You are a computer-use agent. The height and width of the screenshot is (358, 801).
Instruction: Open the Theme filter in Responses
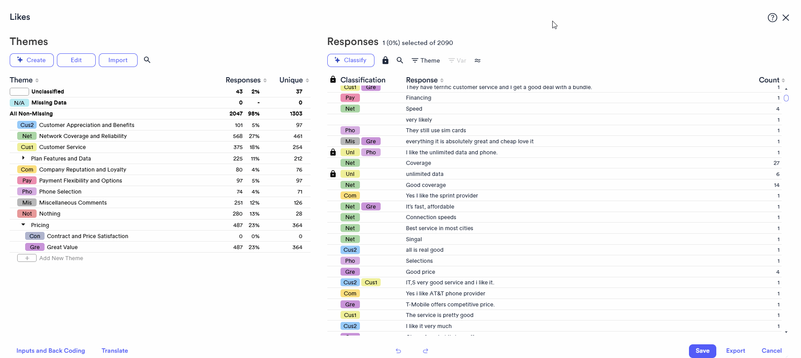pyautogui.click(x=426, y=60)
